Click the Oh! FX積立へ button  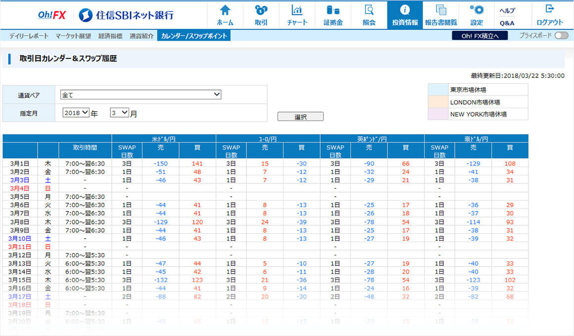pos(479,36)
